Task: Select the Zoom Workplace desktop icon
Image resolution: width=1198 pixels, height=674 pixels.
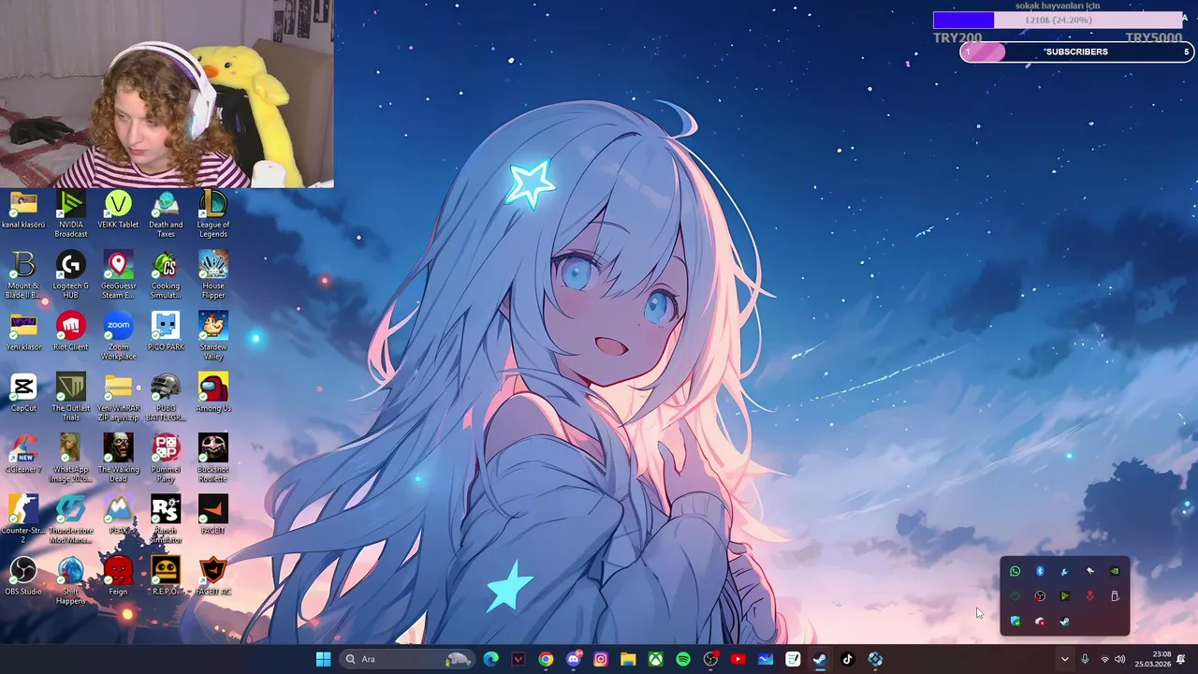Action: pyautogui.click(x=118, y=337)
